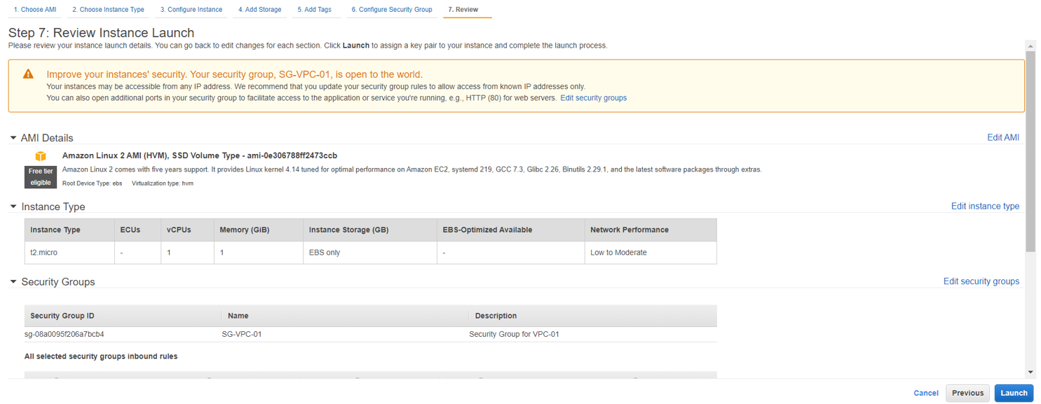
Task: Click Edit security groups beside Security Groups header
Action: tap(981, 281)
